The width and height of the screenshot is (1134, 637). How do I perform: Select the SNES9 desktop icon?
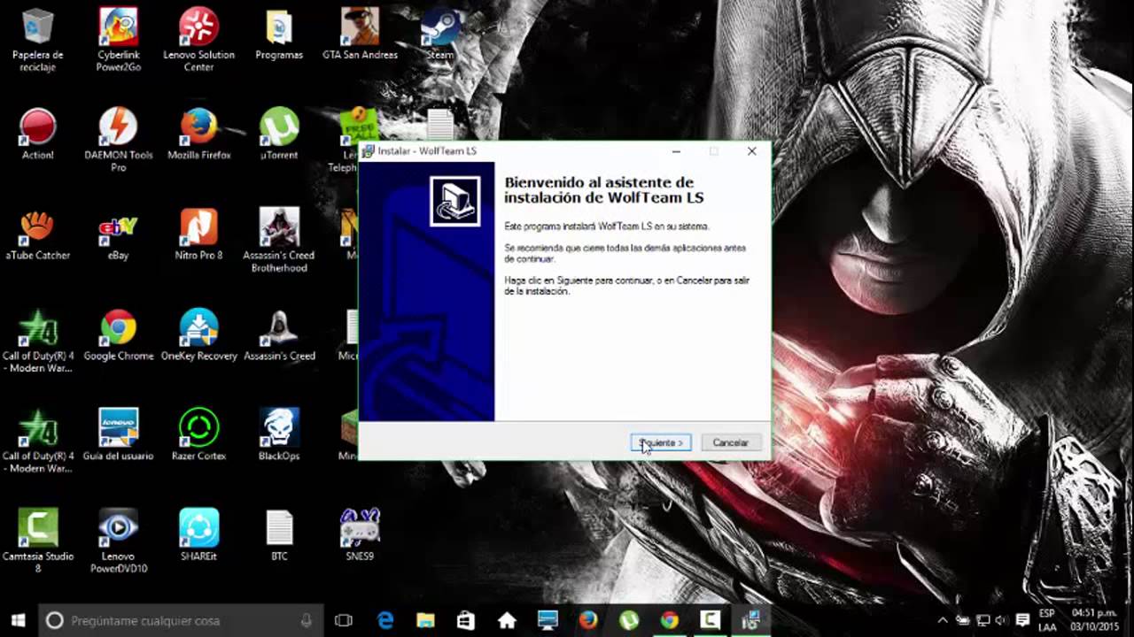(360, 536)
